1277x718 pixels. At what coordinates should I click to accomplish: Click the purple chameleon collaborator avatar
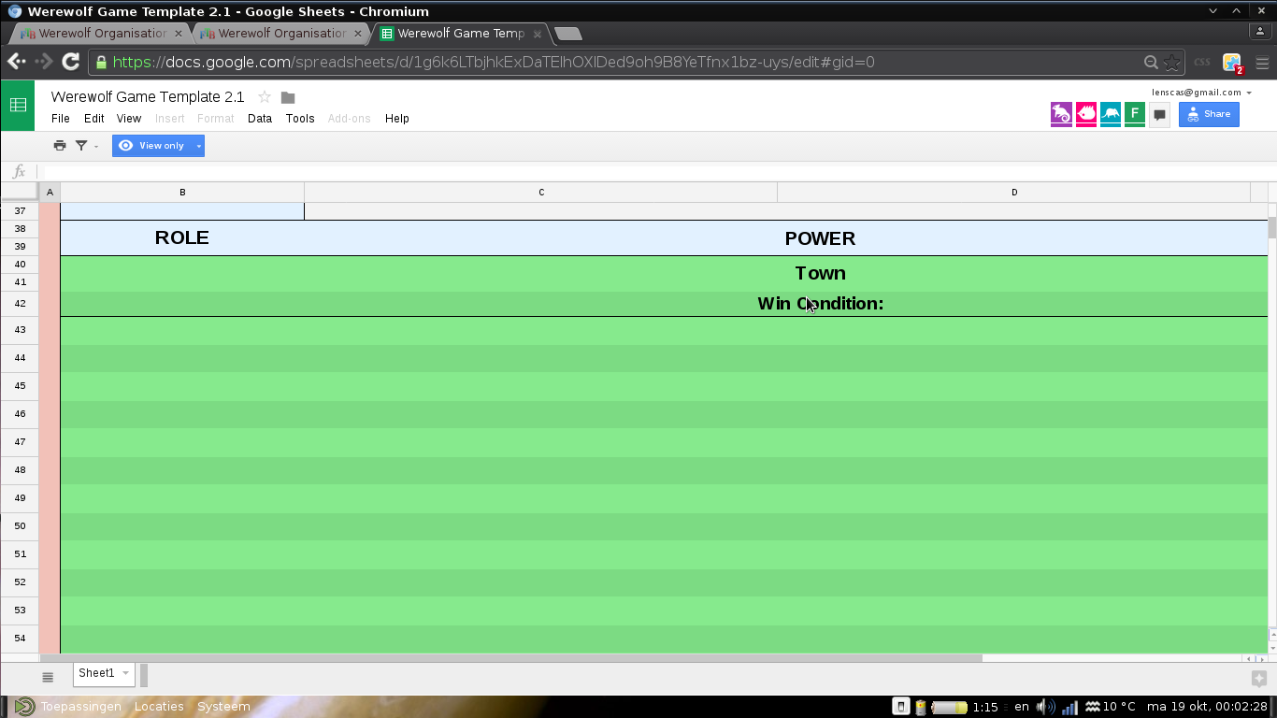tap(1061, 114)
